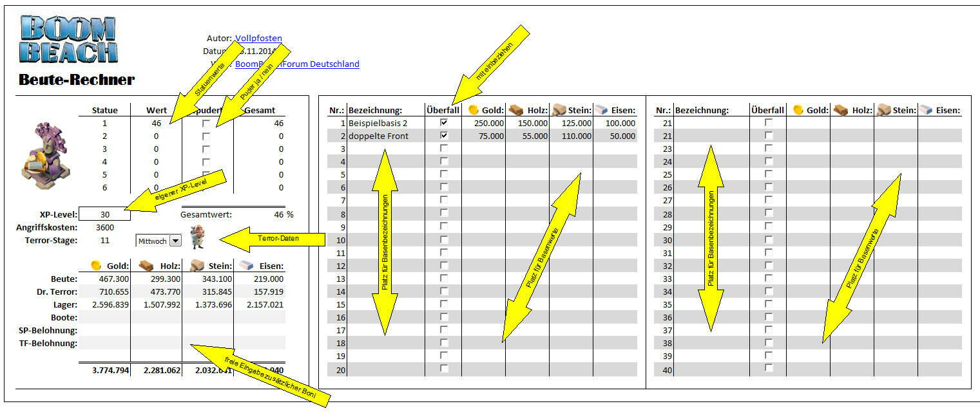Open the Boom Beach Forum Deutschland link
This screenshot has height=415, width=980.
point(297,64)
